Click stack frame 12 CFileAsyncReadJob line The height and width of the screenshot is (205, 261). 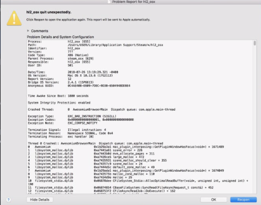click(x=102, y=191)
